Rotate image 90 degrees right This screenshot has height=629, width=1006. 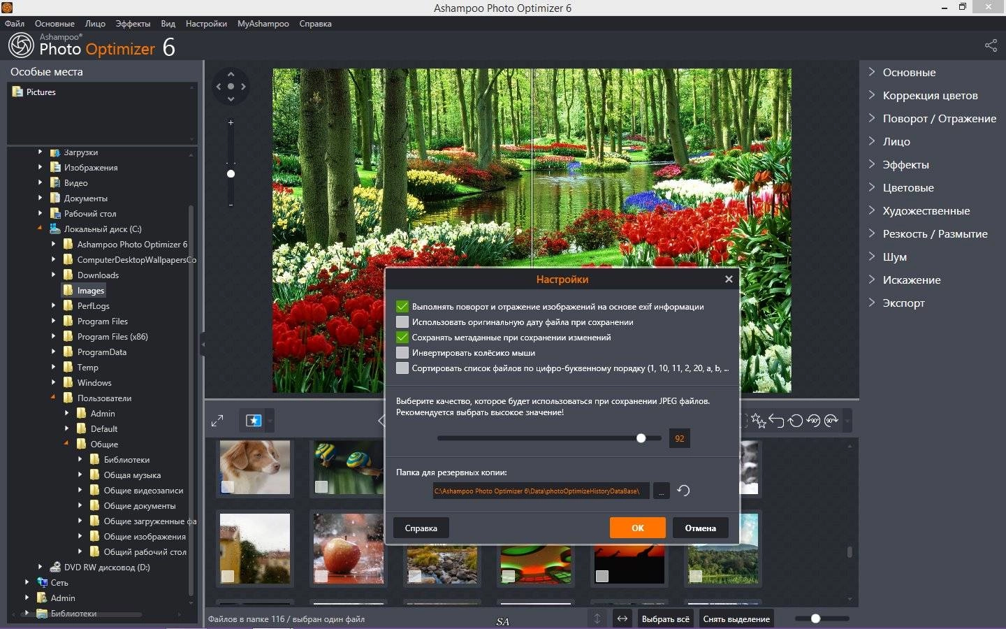point(831,421)
